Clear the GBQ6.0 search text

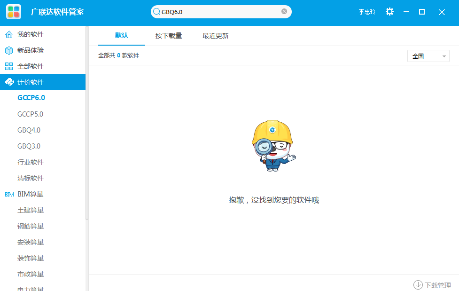[284, 11]
